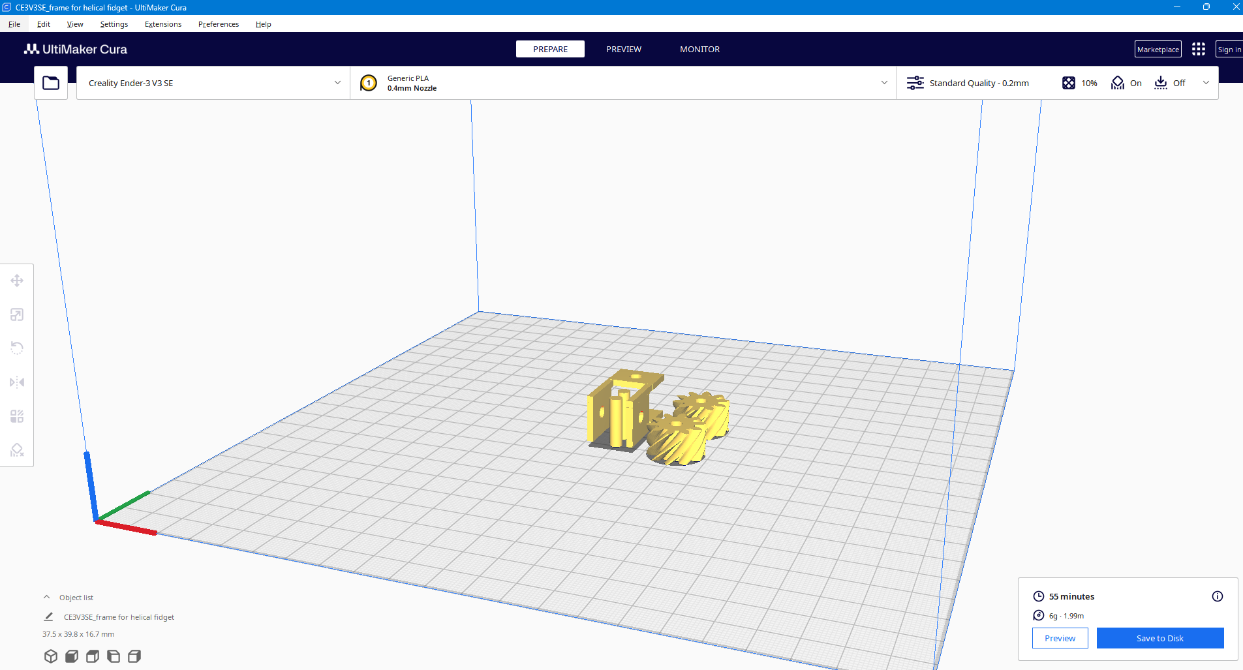Viewport: 1243px width, 670px height.
Task: Click the Standard Quality - 0.2mm profile text
Action: tap(979, 83)
